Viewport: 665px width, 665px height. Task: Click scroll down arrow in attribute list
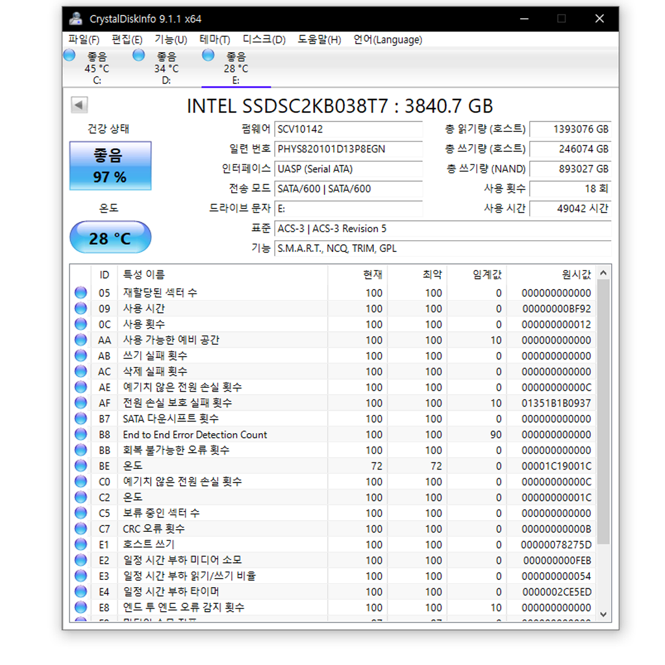tap(603, 614)
